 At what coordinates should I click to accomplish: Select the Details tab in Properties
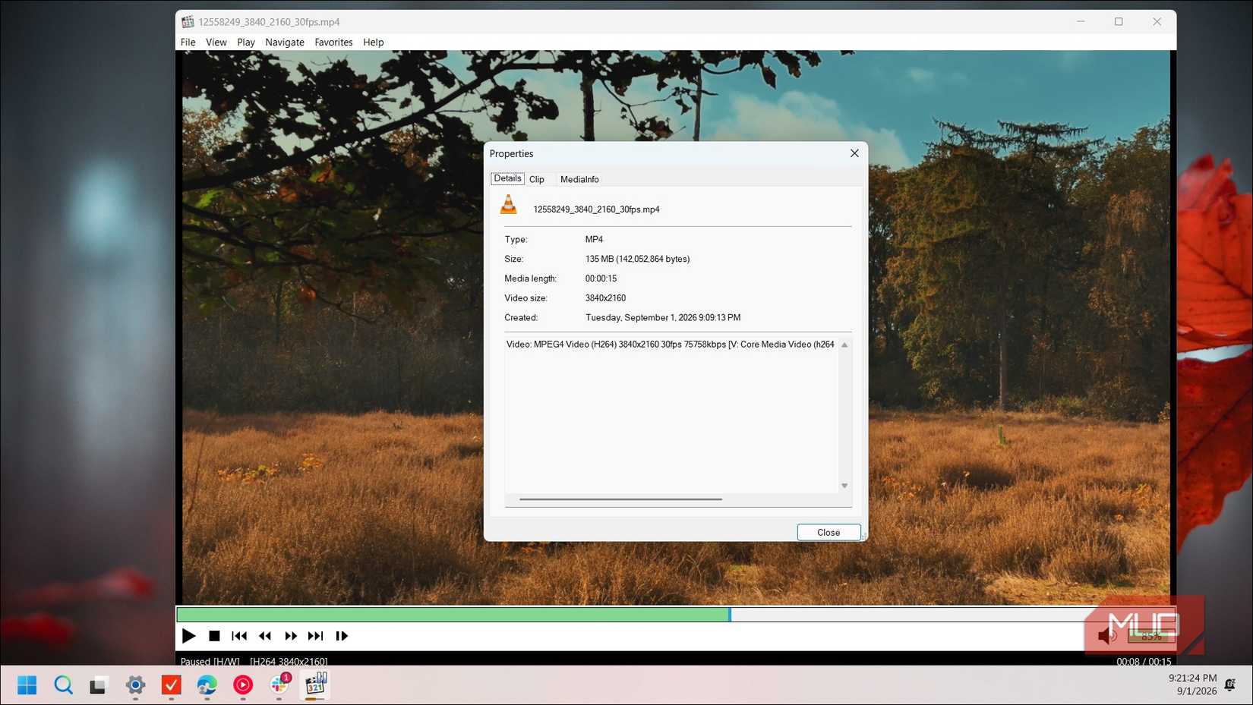pyautogui.click(x=507, y=179)
